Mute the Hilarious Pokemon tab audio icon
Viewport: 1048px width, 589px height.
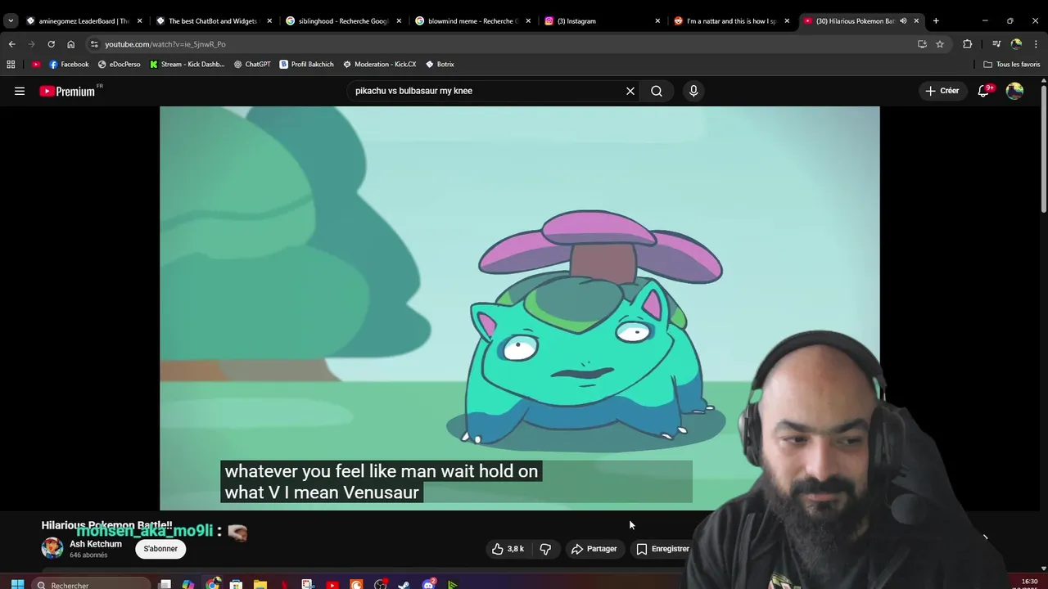pyautogui.click(x=903, y=20)
